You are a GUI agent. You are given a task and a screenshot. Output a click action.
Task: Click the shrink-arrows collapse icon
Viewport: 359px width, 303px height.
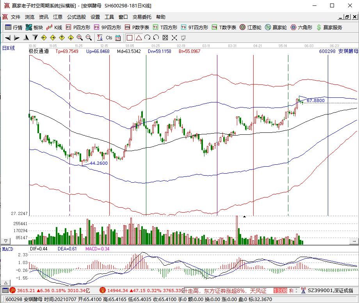pyautogui.click(x=174, y=38)
